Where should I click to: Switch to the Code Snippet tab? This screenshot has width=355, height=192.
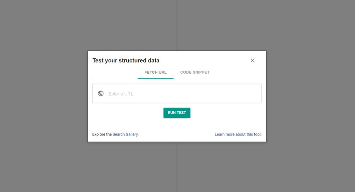(195, 72)
